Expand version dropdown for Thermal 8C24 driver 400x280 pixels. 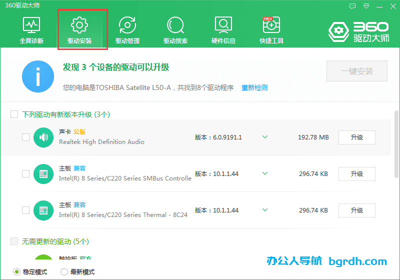pos(265,210)
